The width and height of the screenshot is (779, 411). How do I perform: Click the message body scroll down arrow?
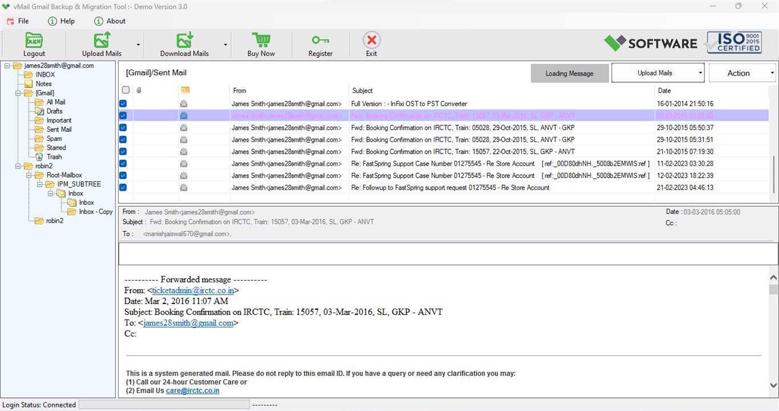pyautogui.click(x=773, y=385)
